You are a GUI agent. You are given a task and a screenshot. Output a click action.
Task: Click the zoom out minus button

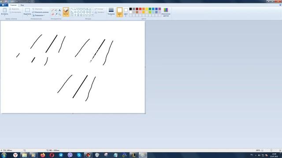click(x=262, y=150)
